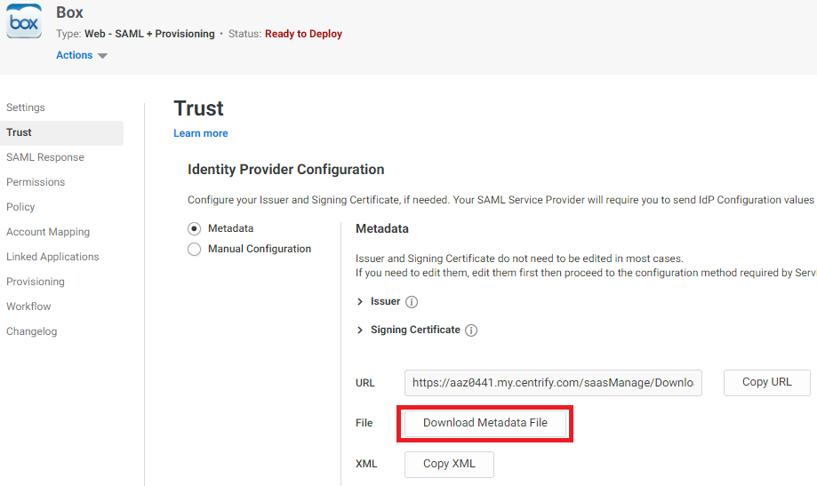Select the Metadata radio button
The width and height of the screenshot is (817, 486).
pos(195,228)
